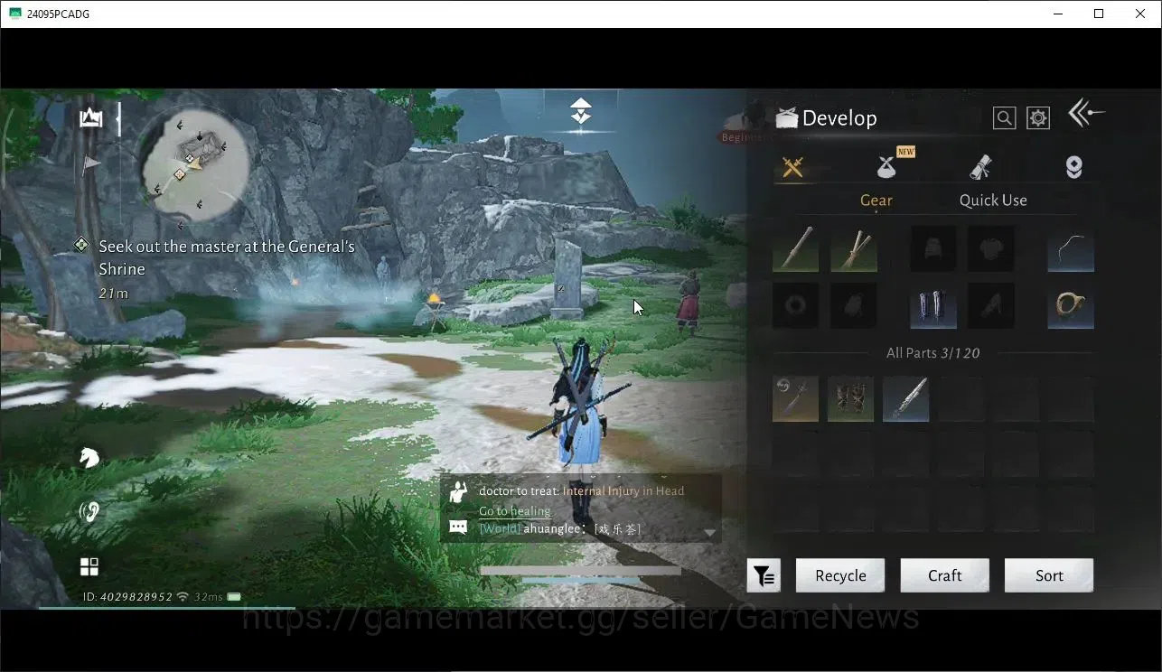Image resolution: width=1162 pixels, height=672 pixels.
Task: Click the quest marker diamond icon
Action: click(82, 246)
